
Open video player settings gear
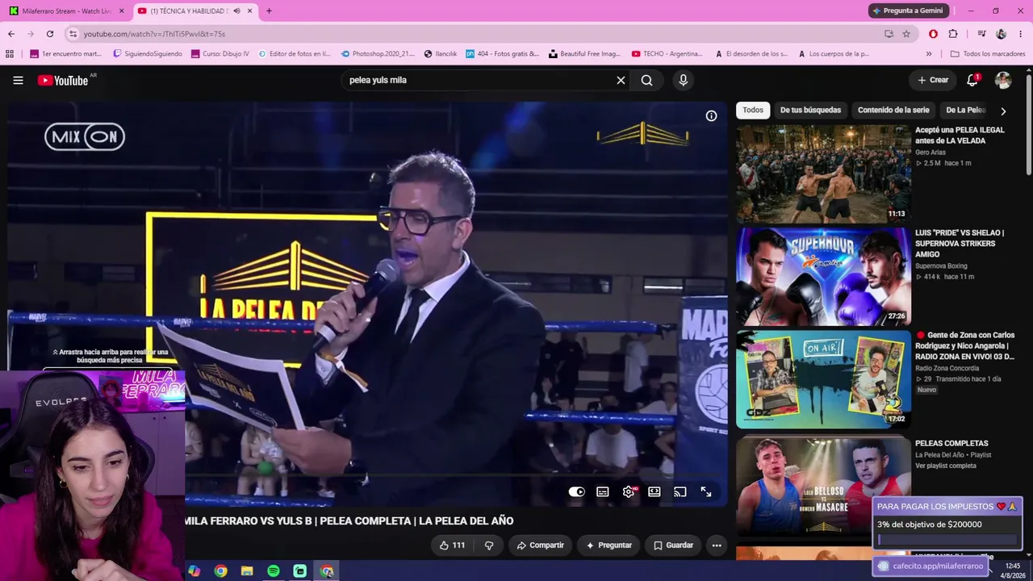[x=629, y=491]
